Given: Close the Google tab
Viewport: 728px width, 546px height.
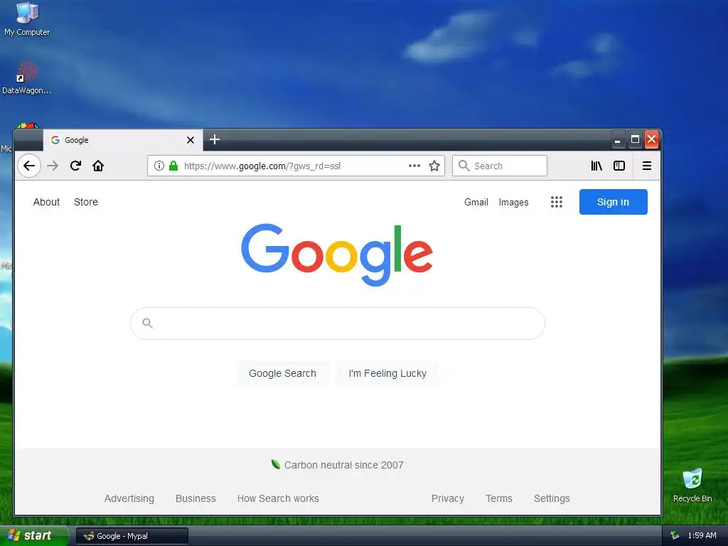Looking at the screenshot, I should click(191, 140).
